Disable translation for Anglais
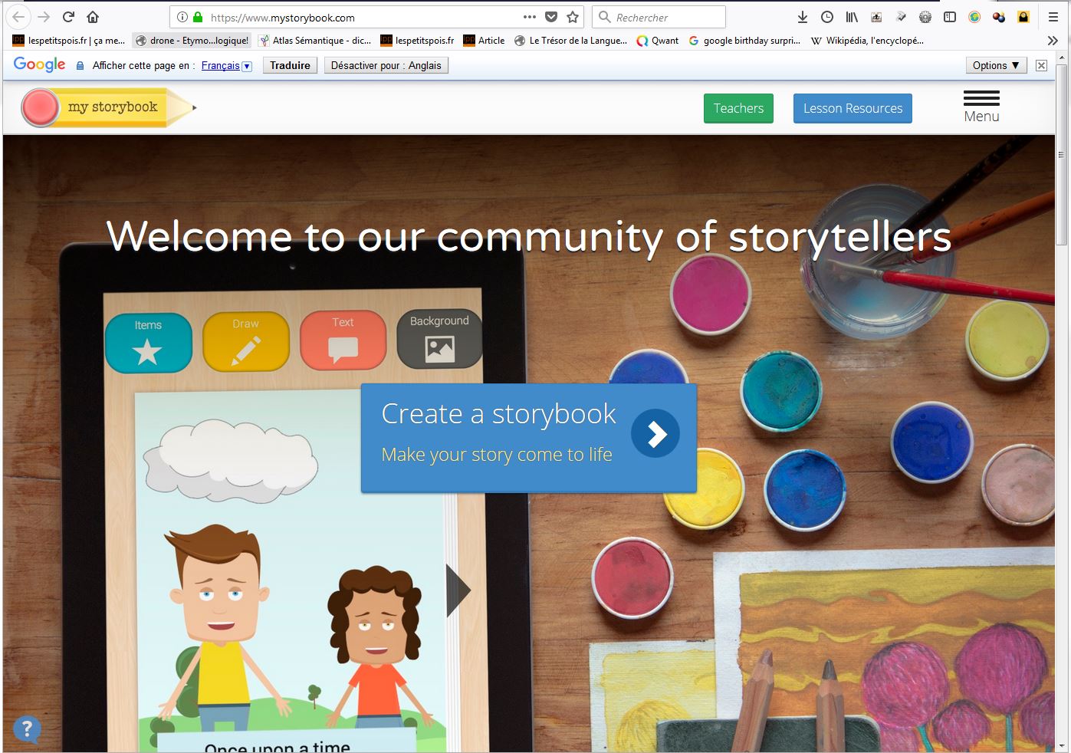This screenshot has height=753, width=1071. click(386, 65)
